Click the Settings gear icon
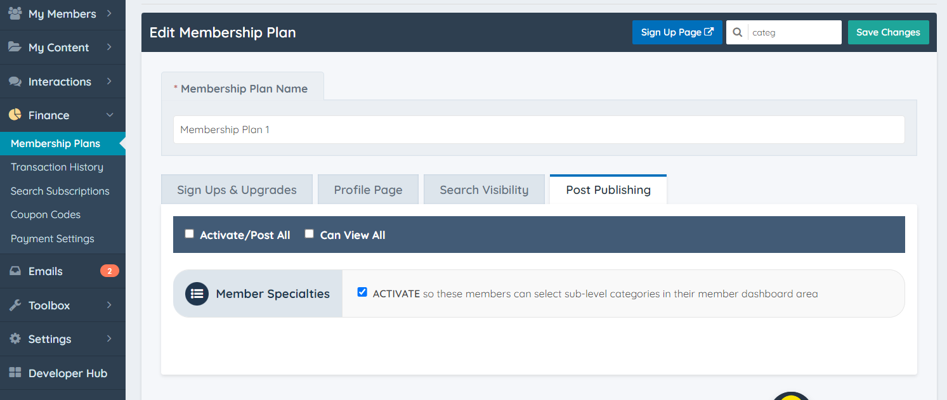 (x=15, y=339)
